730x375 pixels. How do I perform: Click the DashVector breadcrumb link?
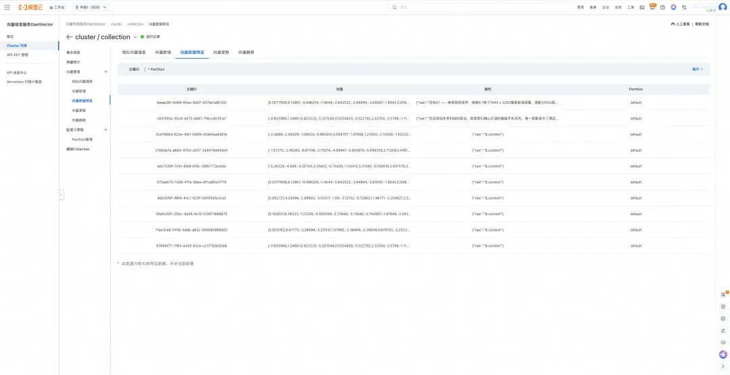[x=86, y=24]
